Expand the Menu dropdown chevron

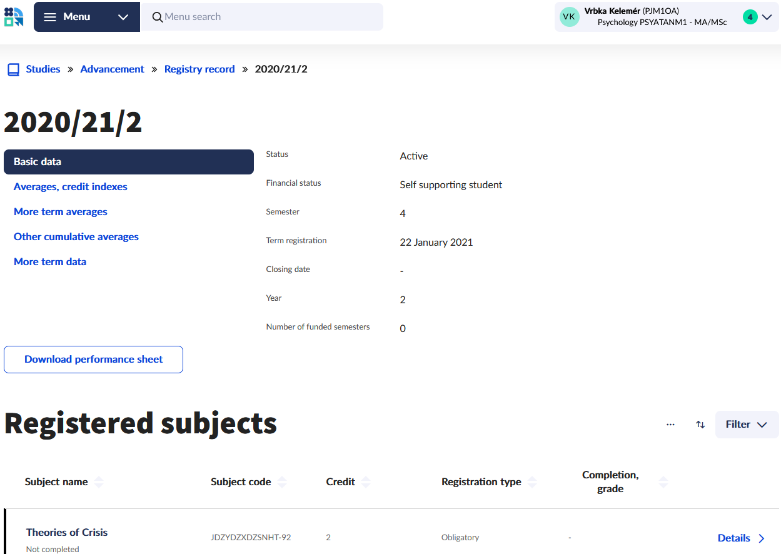click(x=123, y=17)
